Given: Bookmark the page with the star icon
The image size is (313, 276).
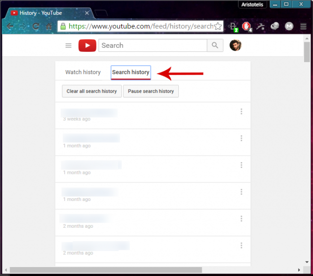Looking at the screenshot, I should [x=218, y=26].
